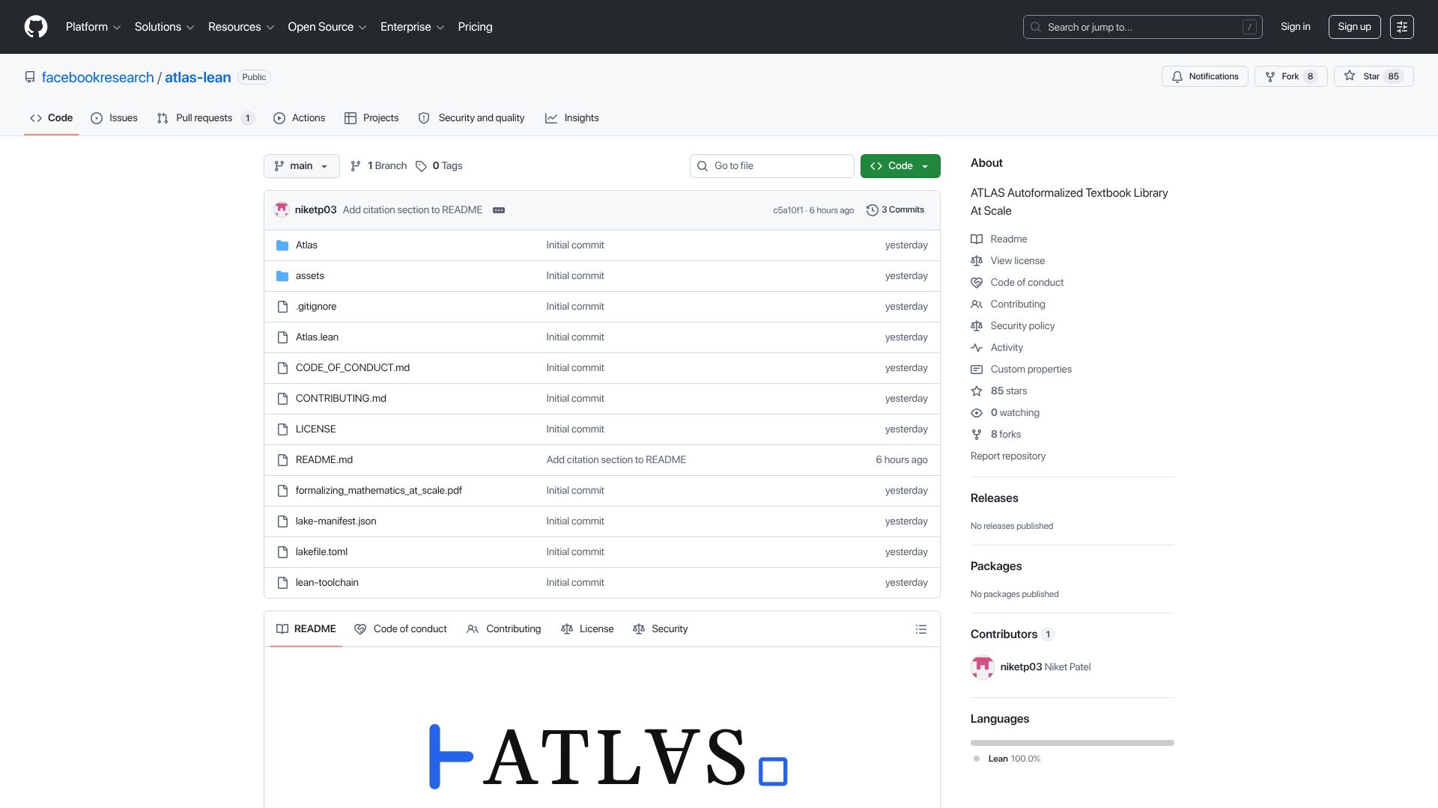Click the commit message ellipsis icon

pos(499,210)
